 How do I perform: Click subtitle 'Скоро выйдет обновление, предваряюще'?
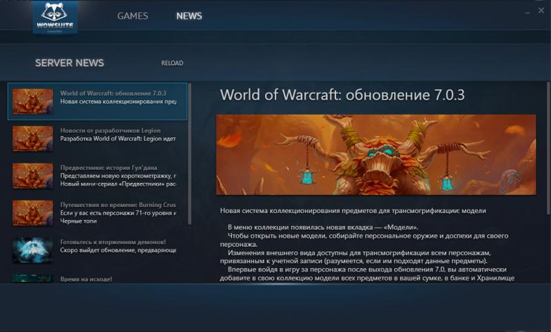(118, 250)
